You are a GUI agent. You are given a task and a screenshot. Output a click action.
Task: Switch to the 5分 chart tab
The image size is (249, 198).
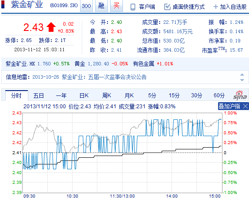click(152, 95)
